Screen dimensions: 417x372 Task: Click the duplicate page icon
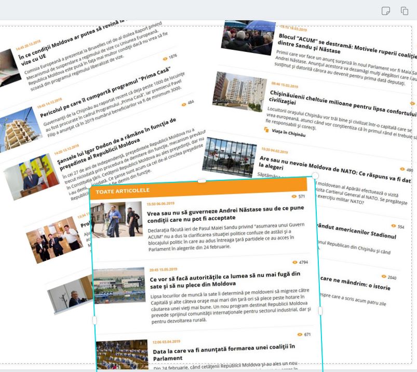pyautogui.click(x=405, y=11)
